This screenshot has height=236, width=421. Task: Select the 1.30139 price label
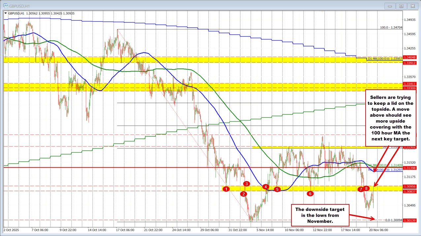click(x=410, y=221)
